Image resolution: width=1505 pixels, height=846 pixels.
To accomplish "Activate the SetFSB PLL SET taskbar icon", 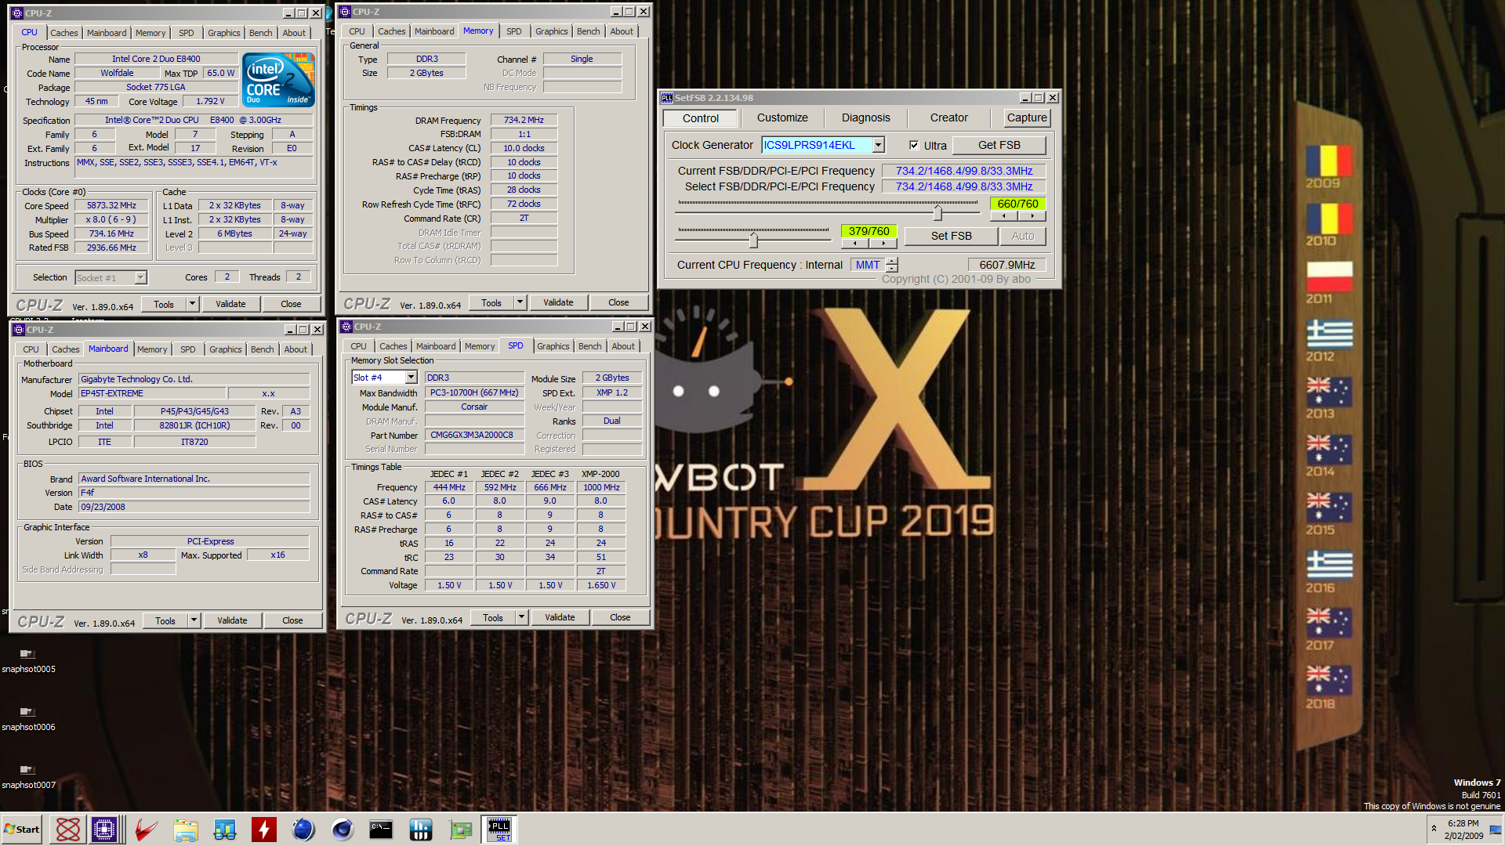I will [499, 830].
